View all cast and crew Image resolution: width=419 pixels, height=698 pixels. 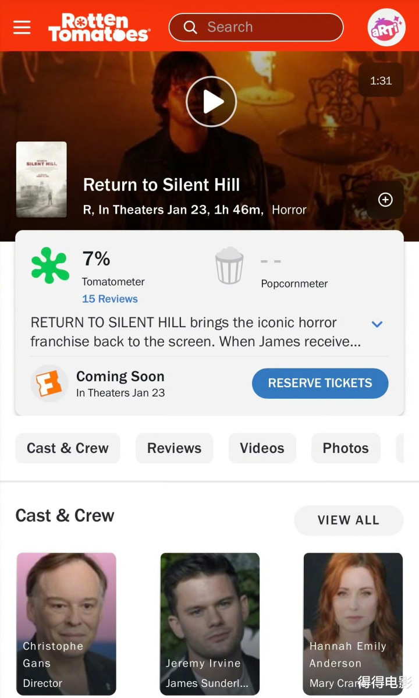(349, 520)
